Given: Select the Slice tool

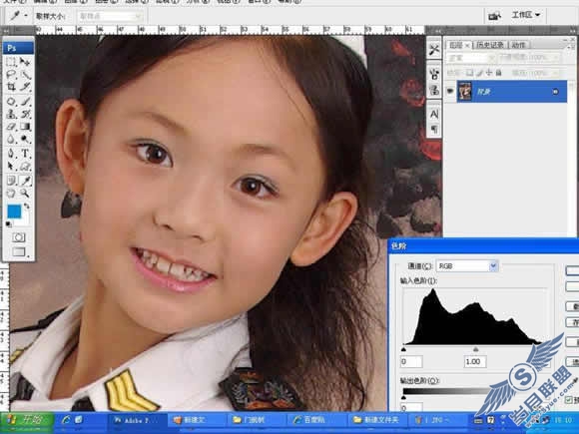Looking at the screenshot, I should point(25,87).
